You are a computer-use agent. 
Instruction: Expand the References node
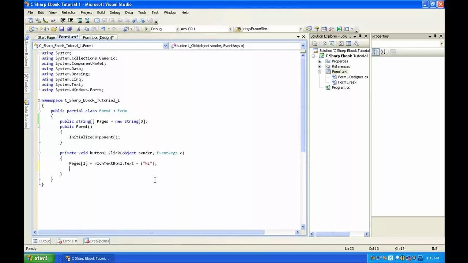click(x=320, y=66)
